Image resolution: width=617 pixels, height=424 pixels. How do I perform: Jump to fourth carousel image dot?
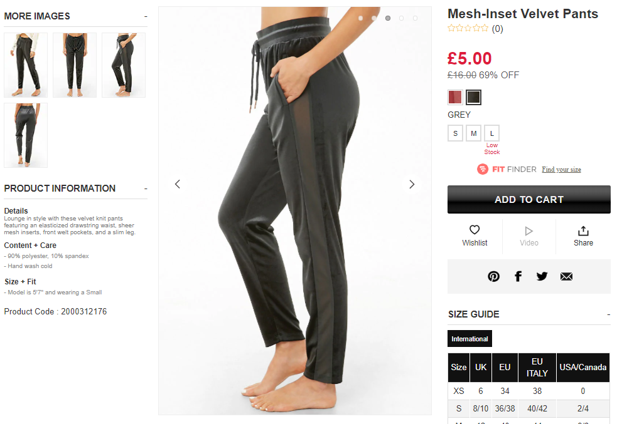[401, 18]
